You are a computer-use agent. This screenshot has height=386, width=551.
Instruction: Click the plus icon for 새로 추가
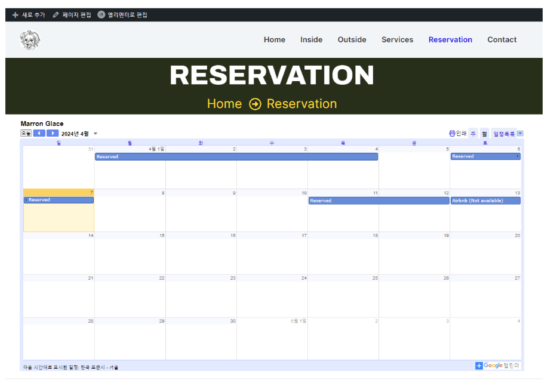click(x=16, y=15)
